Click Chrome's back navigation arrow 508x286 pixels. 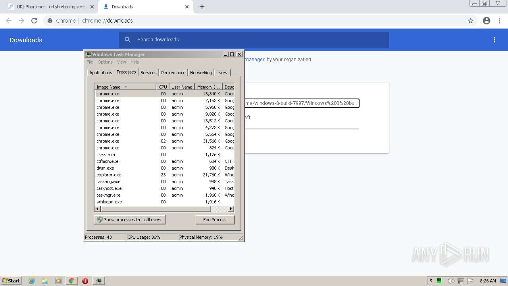point(9,21)
